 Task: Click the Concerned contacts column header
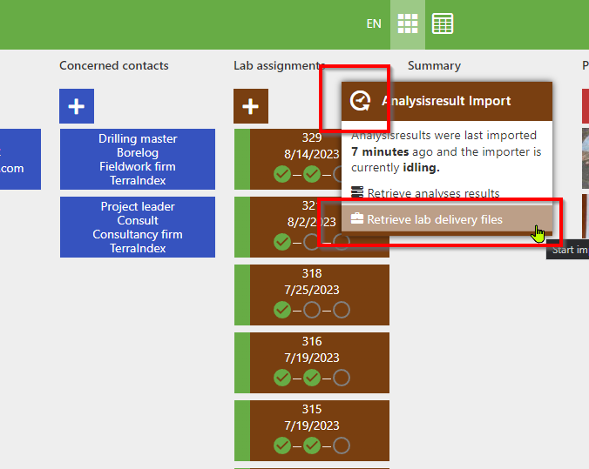point(114,65)
